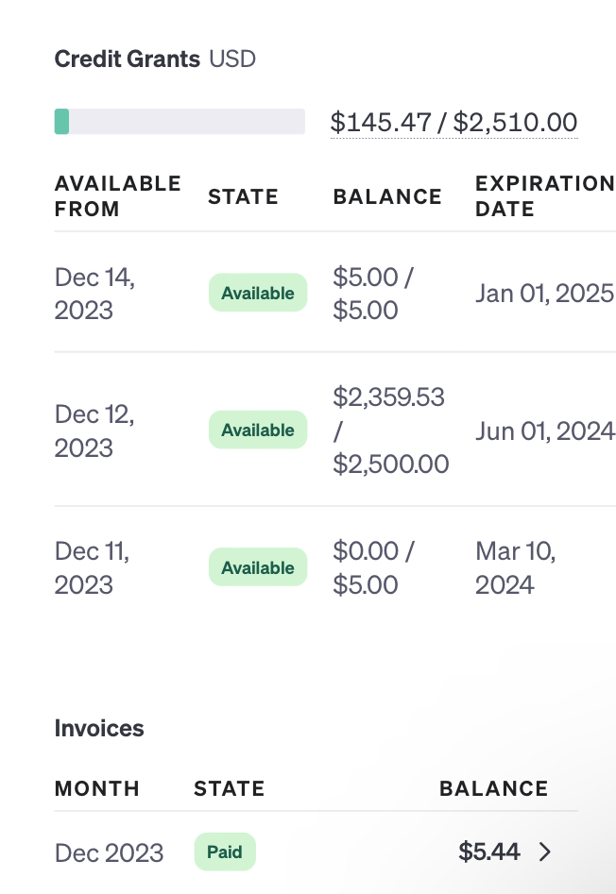Screen dimensions: 616x894
Task: Open the Dec 2023 invoice chevron arrow
Action: pos(545,852)
